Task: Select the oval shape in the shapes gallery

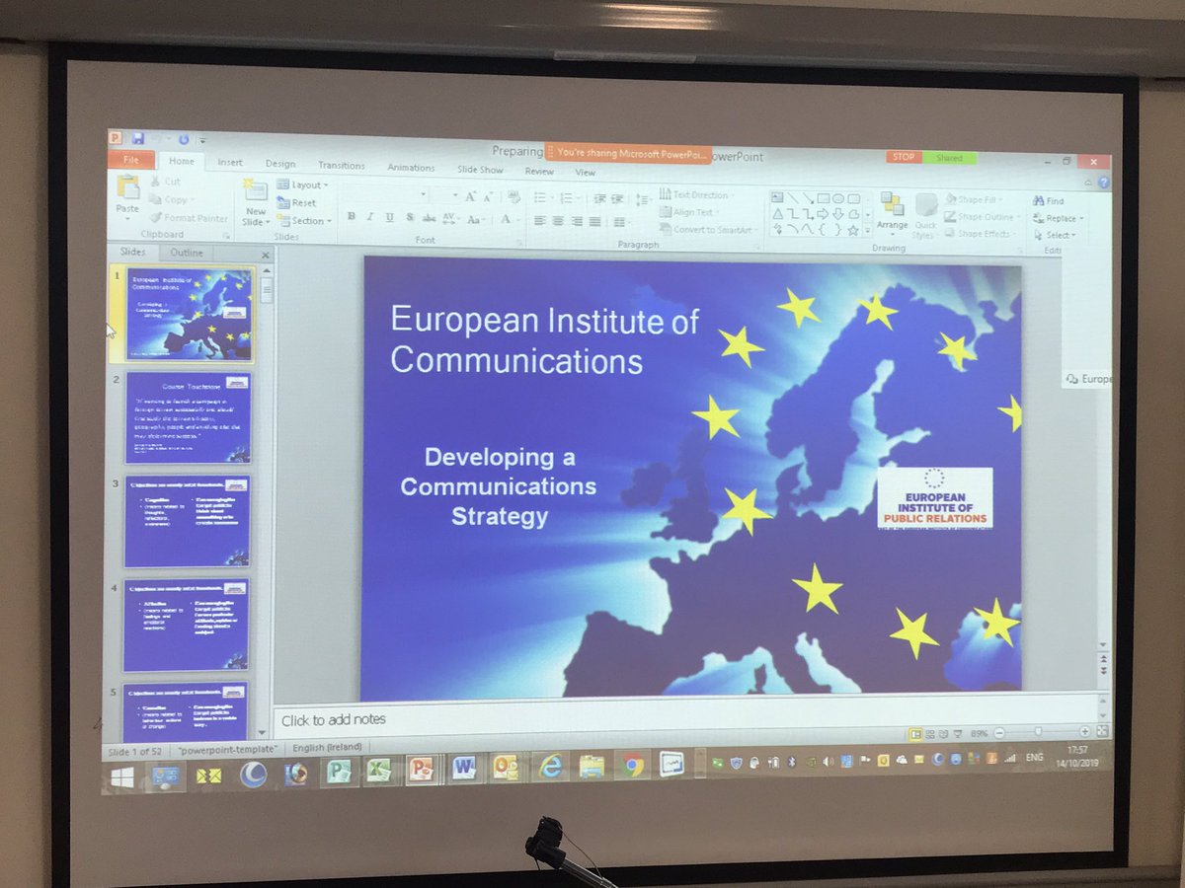Action: click(837, 199)
